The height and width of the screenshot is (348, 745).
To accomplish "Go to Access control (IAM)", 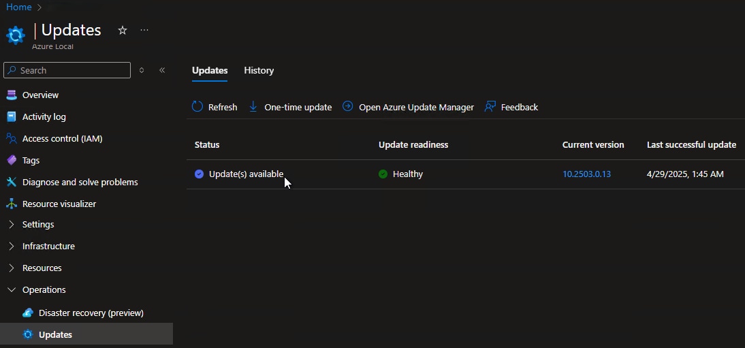I will tap(62, 138).
